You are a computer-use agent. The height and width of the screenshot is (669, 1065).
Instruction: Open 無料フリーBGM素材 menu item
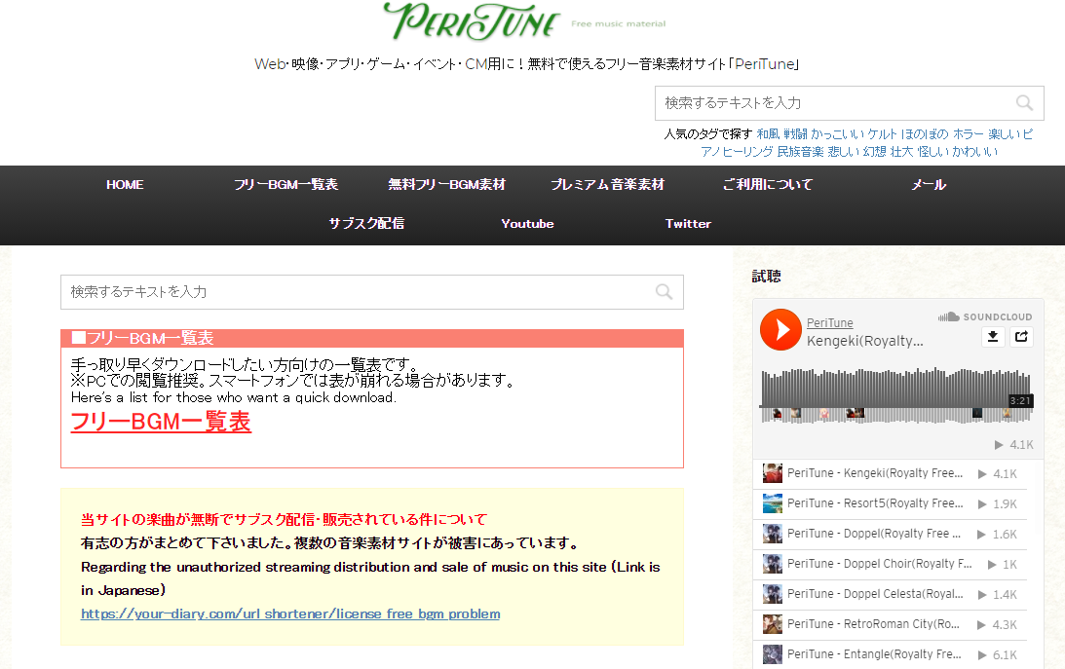(447, 185)
